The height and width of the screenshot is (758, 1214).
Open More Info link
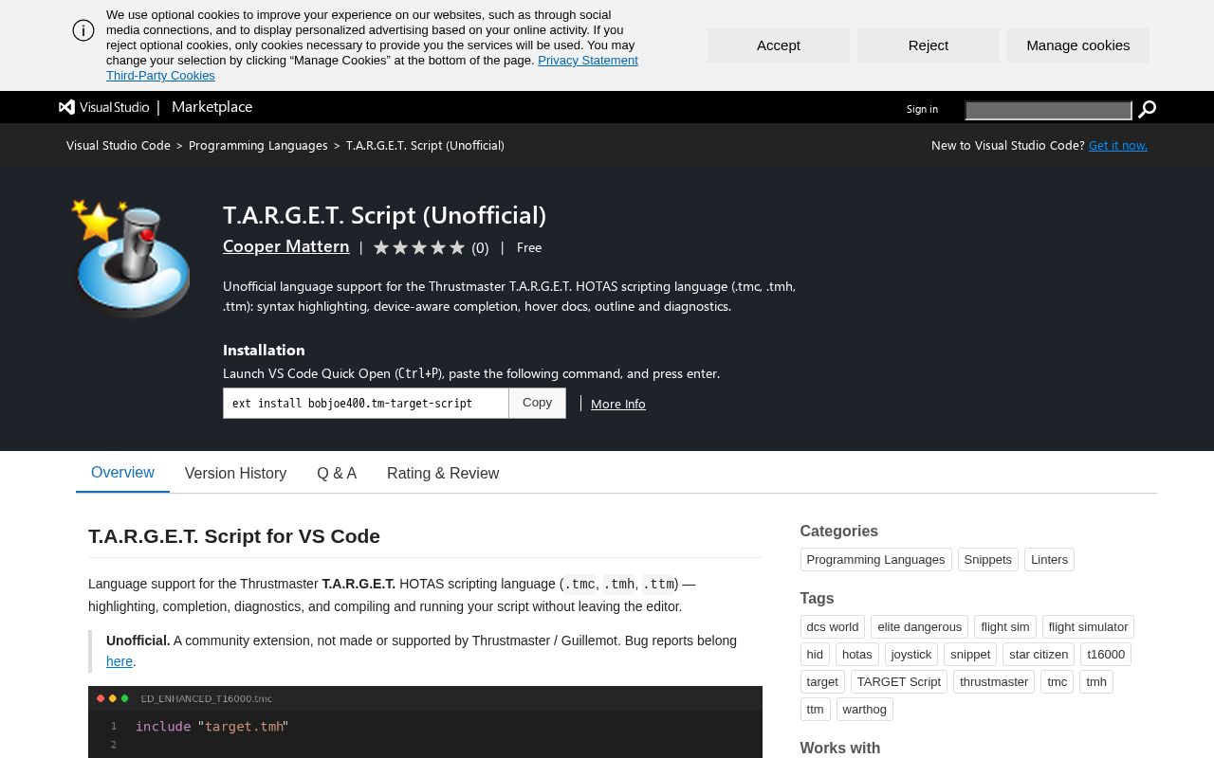point(618,404)
